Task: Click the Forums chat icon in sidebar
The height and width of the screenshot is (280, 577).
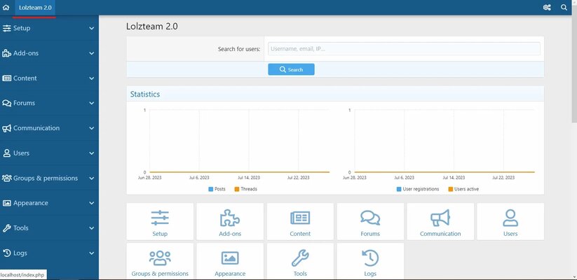Action: tap(6, 104)
